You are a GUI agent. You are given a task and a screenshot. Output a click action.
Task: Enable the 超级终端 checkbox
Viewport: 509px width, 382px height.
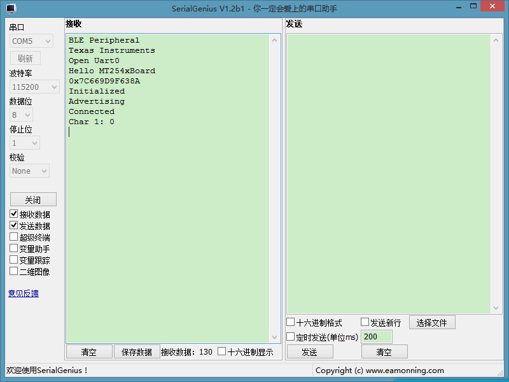13,236
